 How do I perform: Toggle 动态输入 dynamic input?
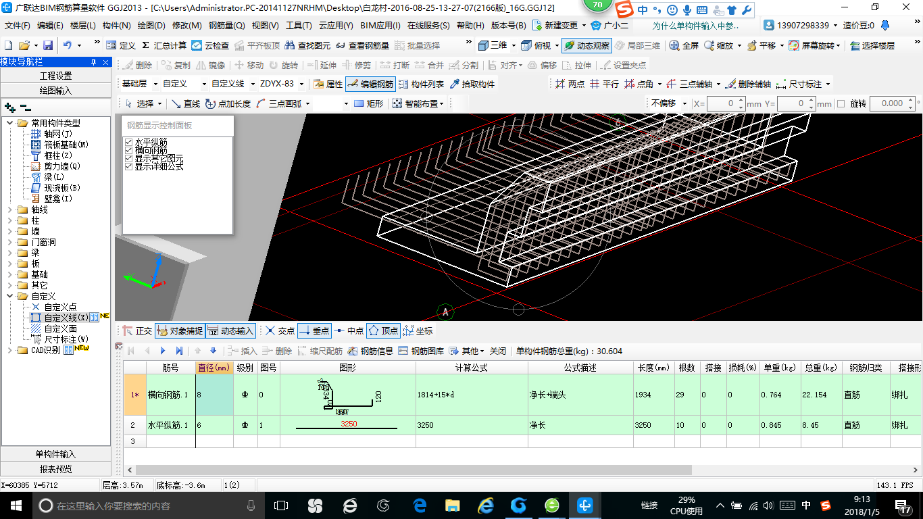tap(230, 330)
